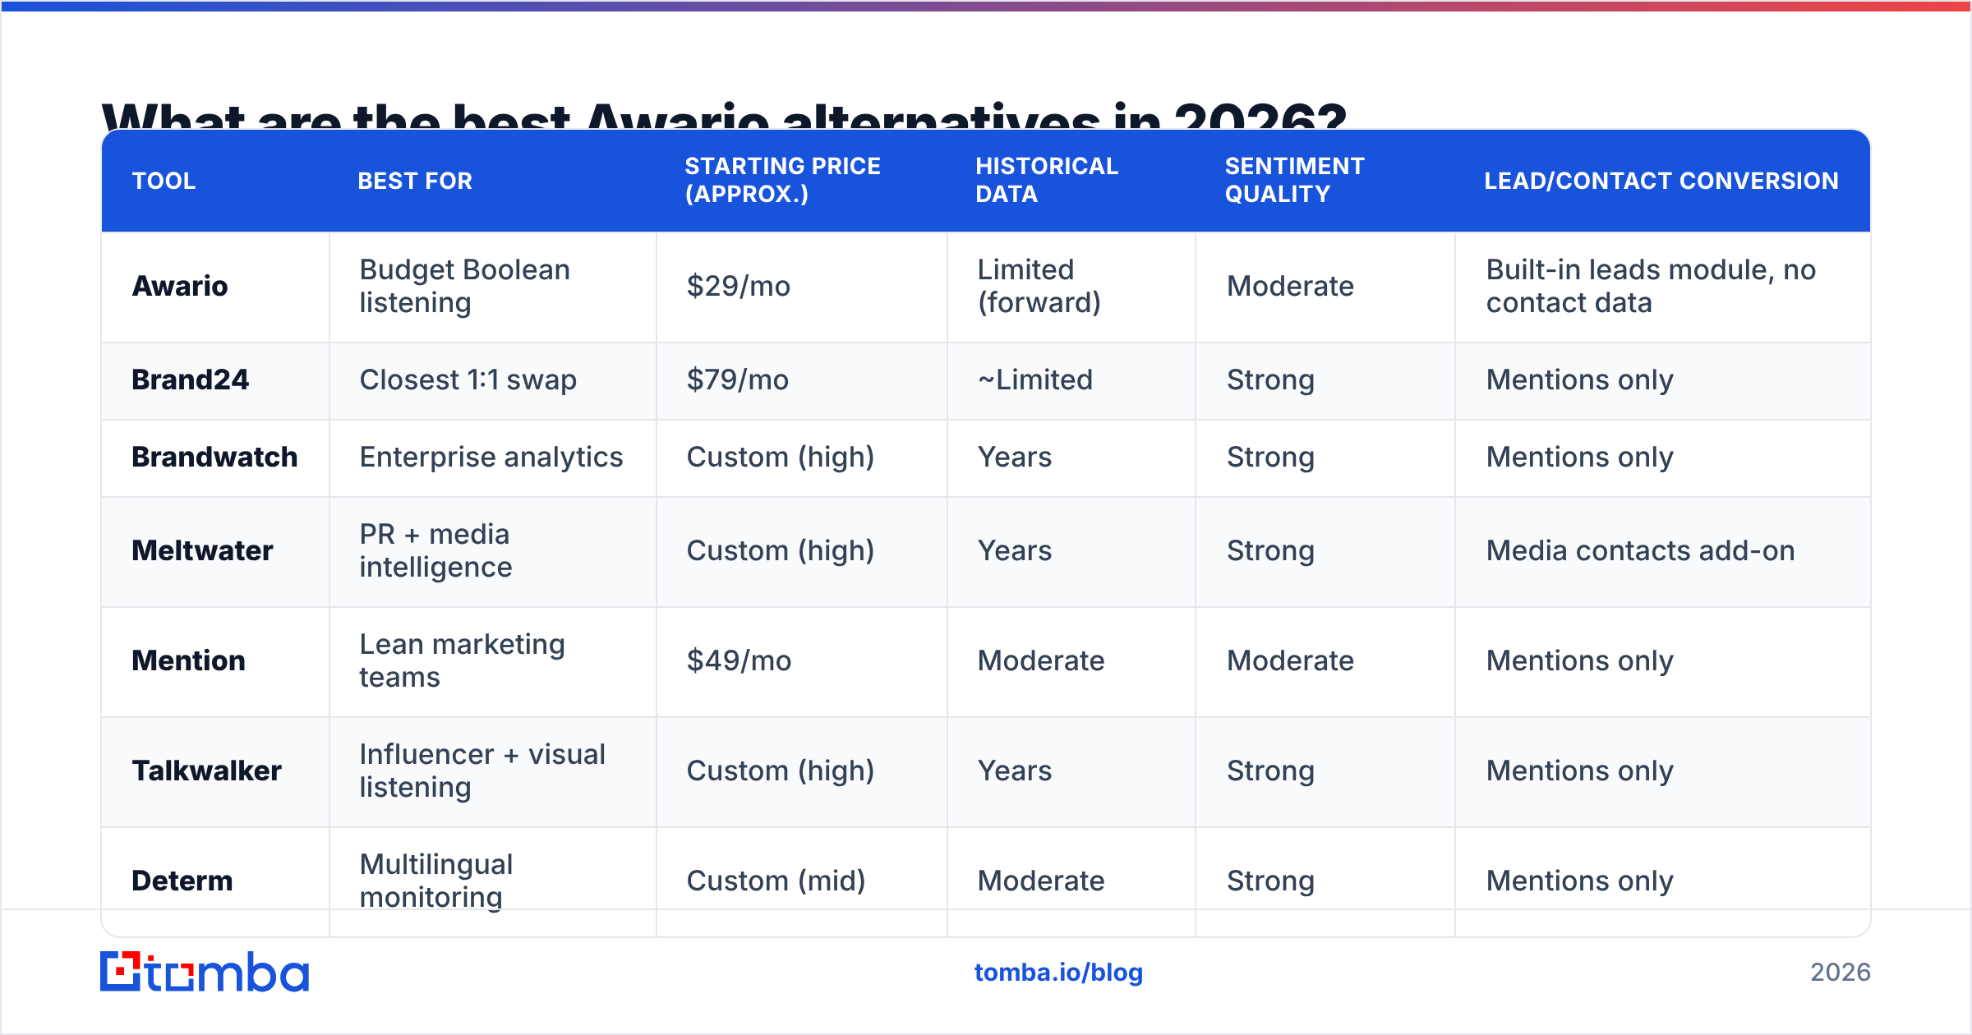
Task: Click the Closest 1:1 swap cell
Action: coord(493,380)
